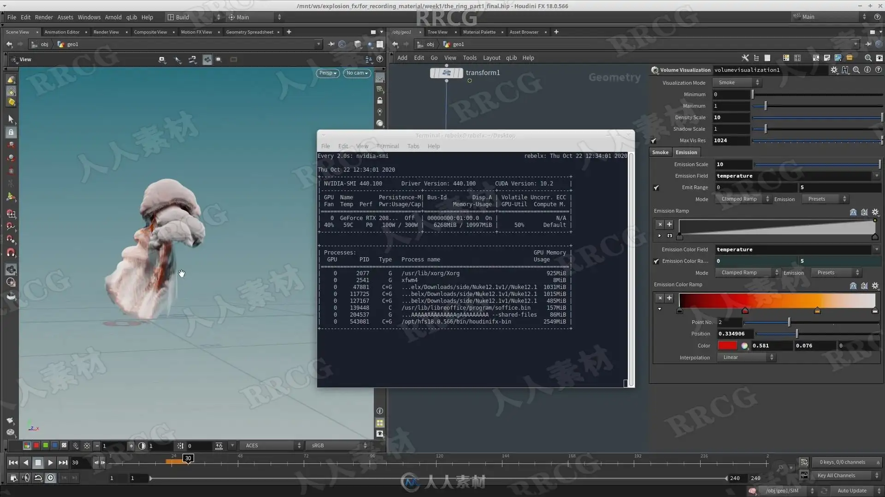Viewport: 885px width, 497px height.
Task: Click the Density Scale input field
Action: (731, 118)
